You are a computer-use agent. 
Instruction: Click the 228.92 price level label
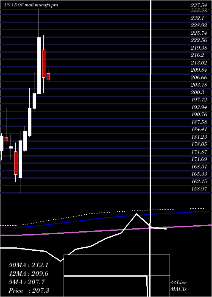(199, 25)
